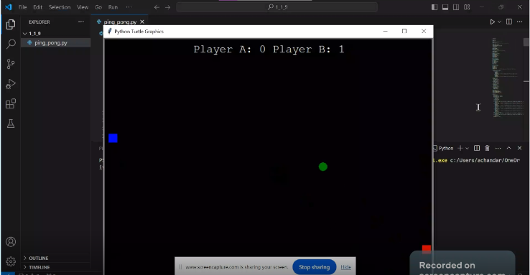The height and width of the screenshot is (275, 530).
Task: Hide the screen sharing banner
Action: pos(345,267)
